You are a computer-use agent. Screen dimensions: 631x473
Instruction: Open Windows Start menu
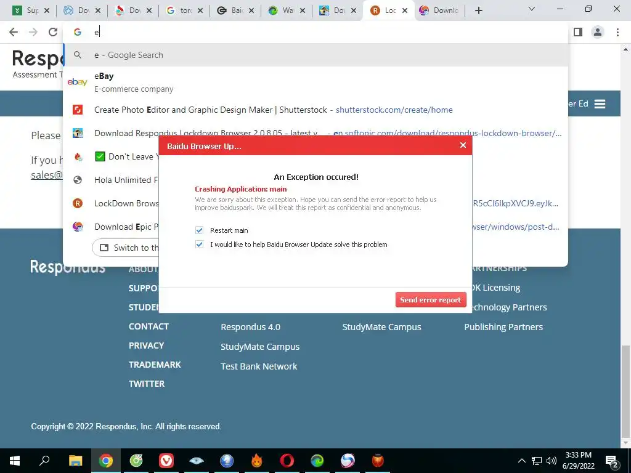tap(15, 461)
